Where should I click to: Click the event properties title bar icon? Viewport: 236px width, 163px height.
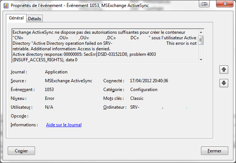[x=6, y=6]
